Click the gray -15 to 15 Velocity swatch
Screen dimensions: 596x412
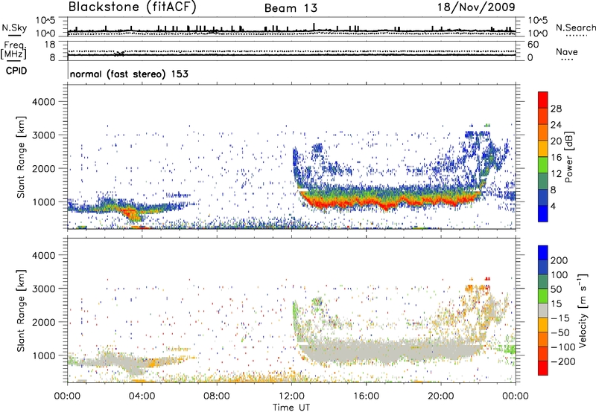tap(543, 311)
